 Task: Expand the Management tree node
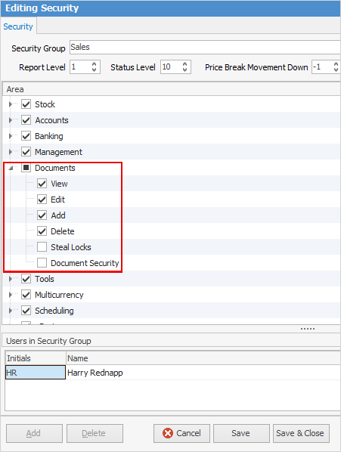click(11, 152)
